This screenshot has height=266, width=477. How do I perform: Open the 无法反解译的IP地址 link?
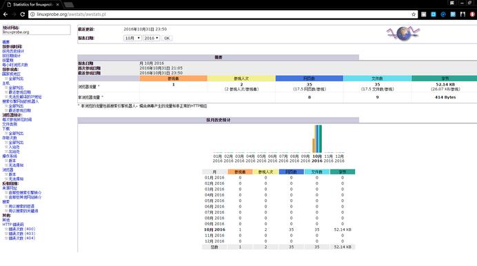pyautogui.click(x=25, y=96)
